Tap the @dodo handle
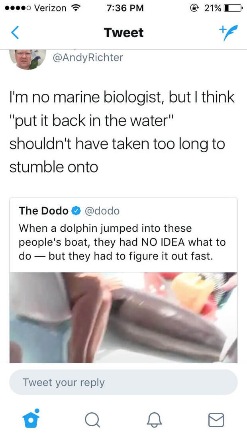Screen dimensions: 247x439 [x=102, y=211]
